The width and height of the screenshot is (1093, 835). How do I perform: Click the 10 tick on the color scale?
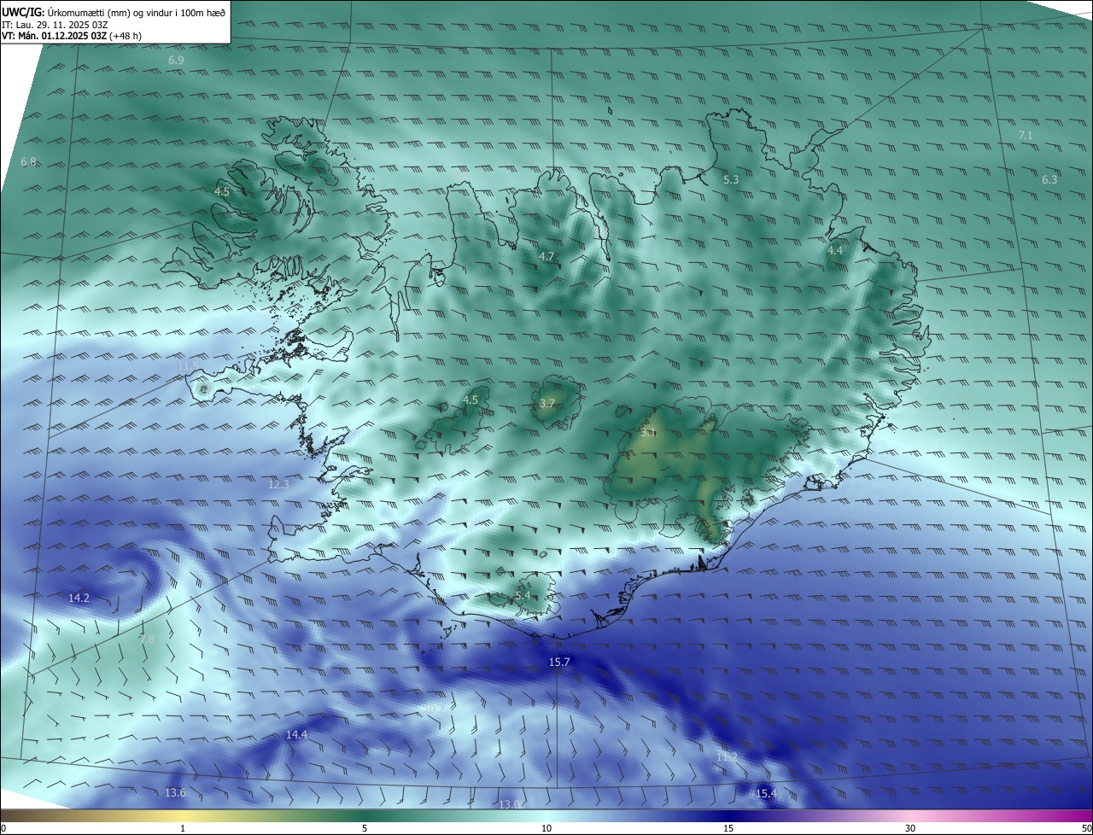(x=546, y=828)
